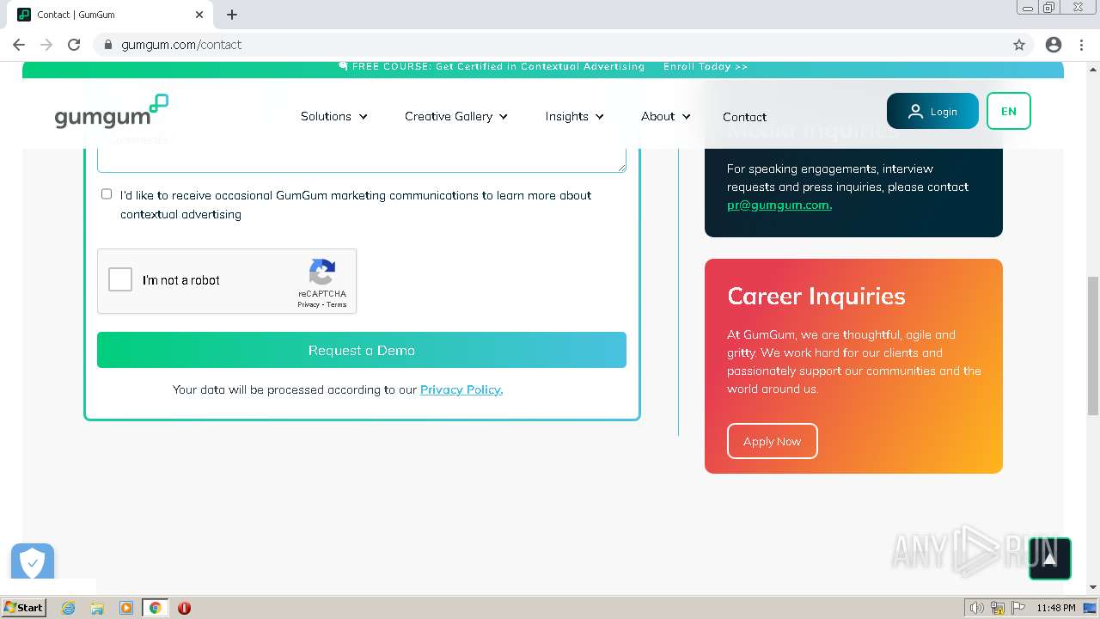Open the Chrome profile avatar icon

[x=1054, y=45]
